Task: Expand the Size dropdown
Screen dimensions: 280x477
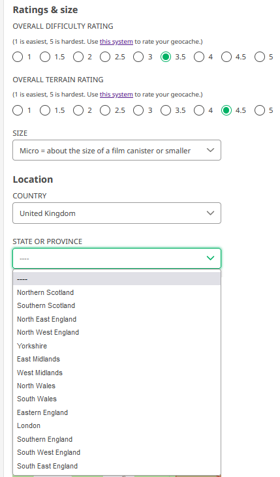Action: click(x=117, y=150)
